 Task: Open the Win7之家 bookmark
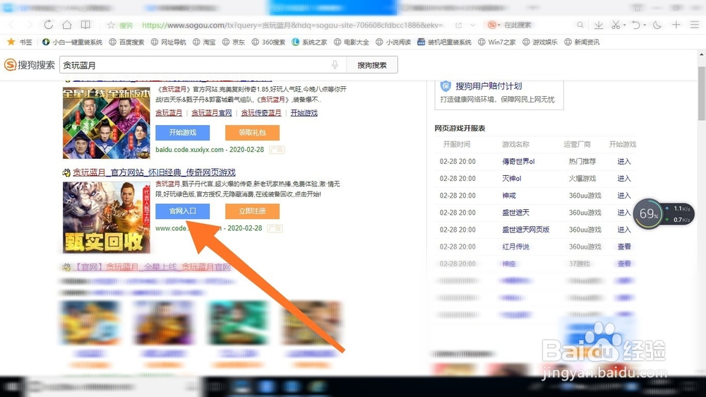pyautogui.click(x=496, y=42)
